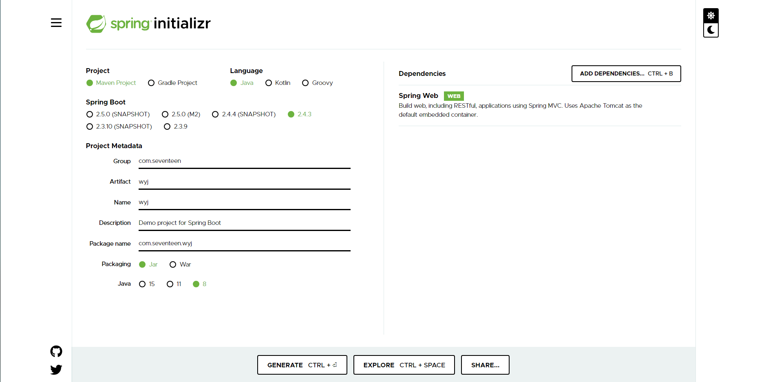
Task: Choose Java as the language
Action: click(242, 83)
